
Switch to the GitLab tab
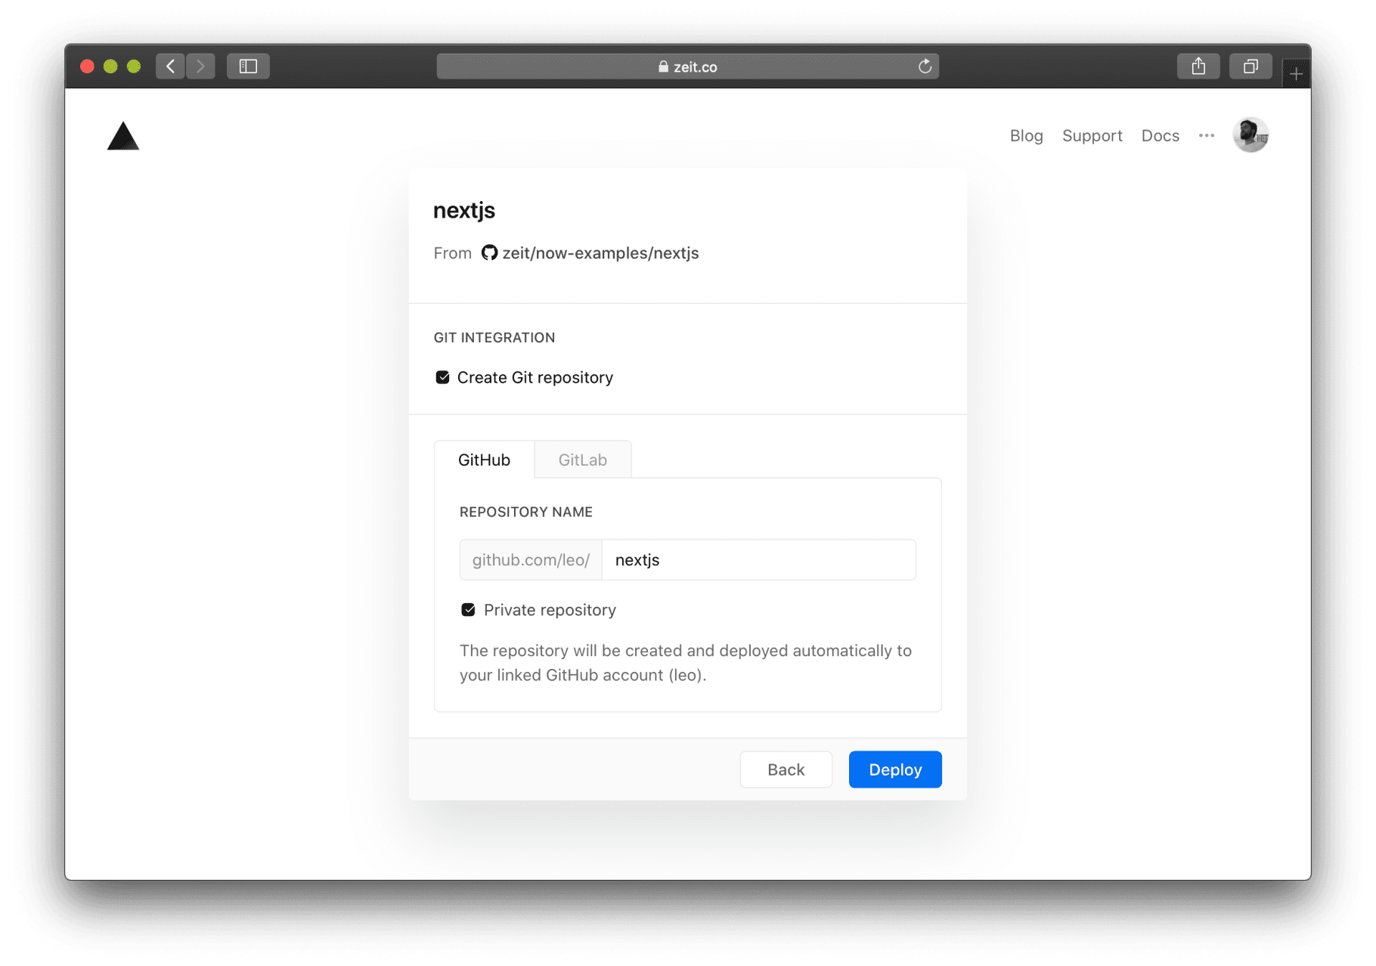[x=582, y=460]
